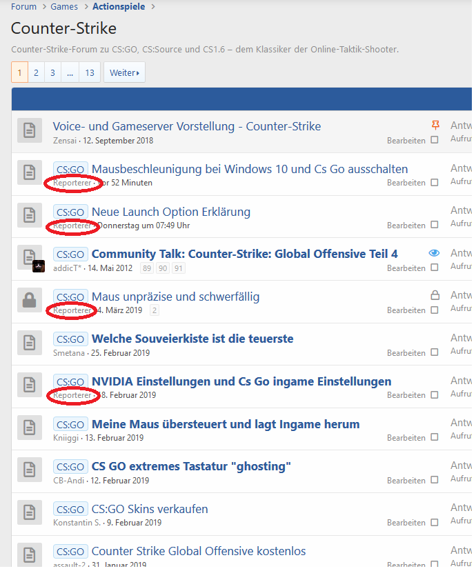Click thread icon beside NVIDIA Einstellungen
The image size is (476, 571).
(30, 385)
